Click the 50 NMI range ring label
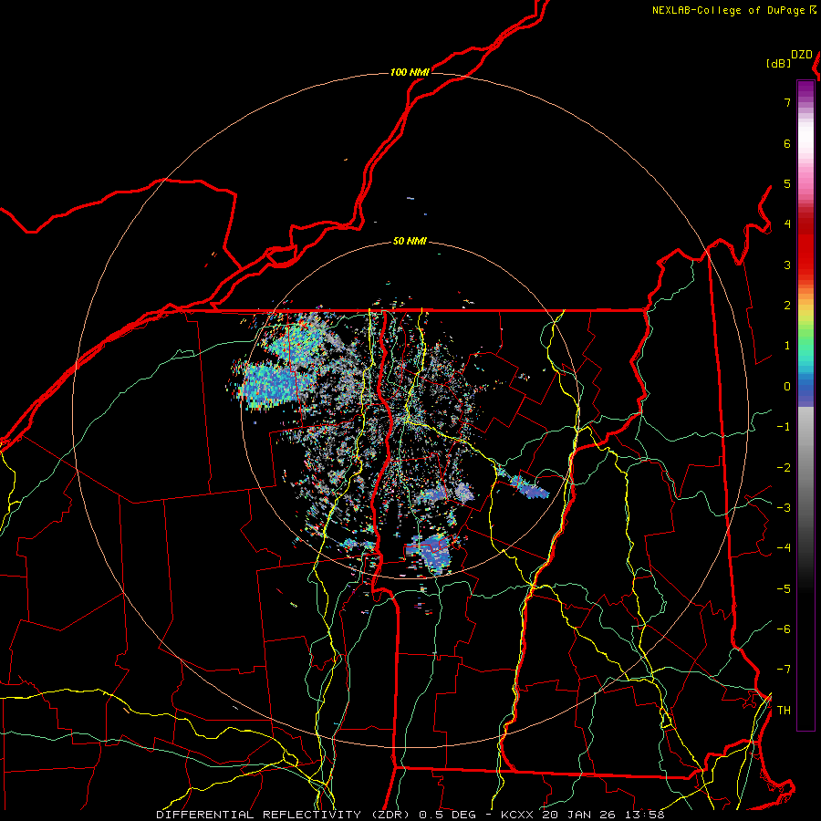The image size is (821, 821). (410, 242)
